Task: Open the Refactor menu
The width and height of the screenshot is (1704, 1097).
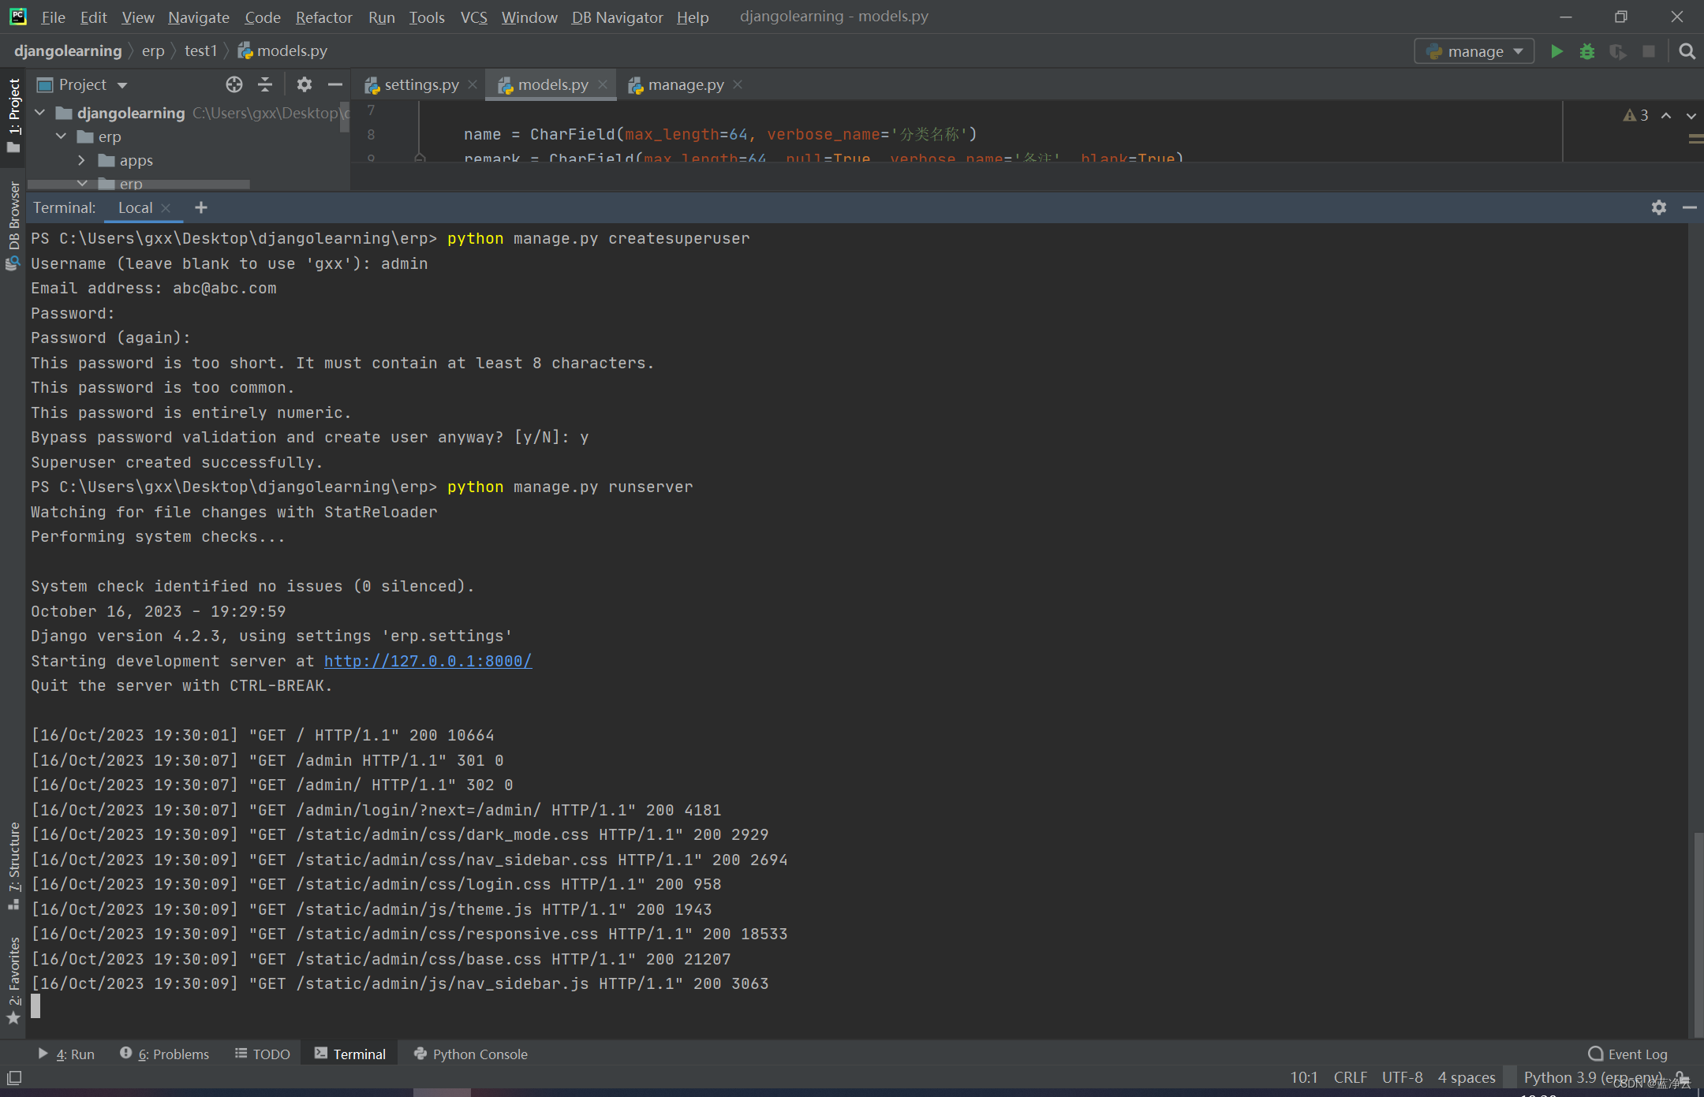Action: [323, 17]
